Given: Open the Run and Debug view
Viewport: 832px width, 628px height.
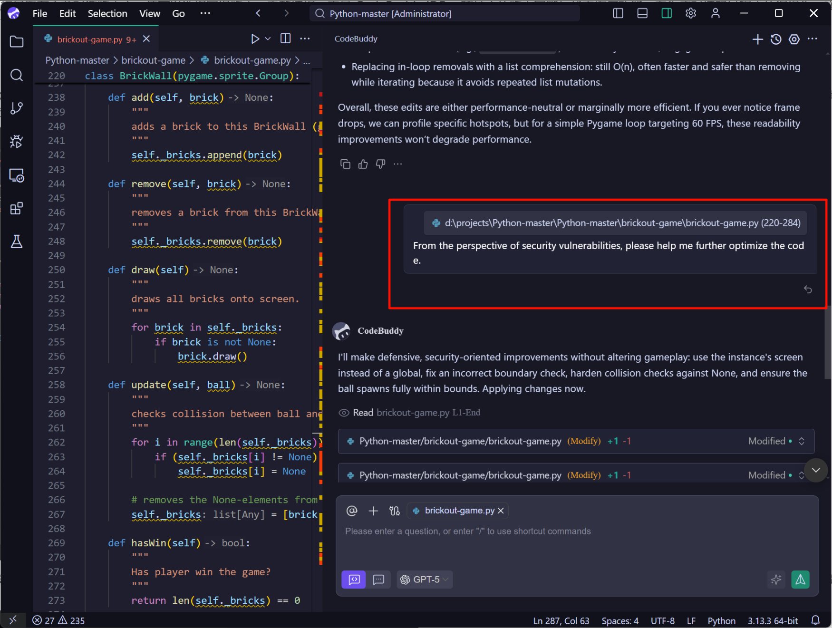Looking at the screenshot, I should click(x=17, y=141).
